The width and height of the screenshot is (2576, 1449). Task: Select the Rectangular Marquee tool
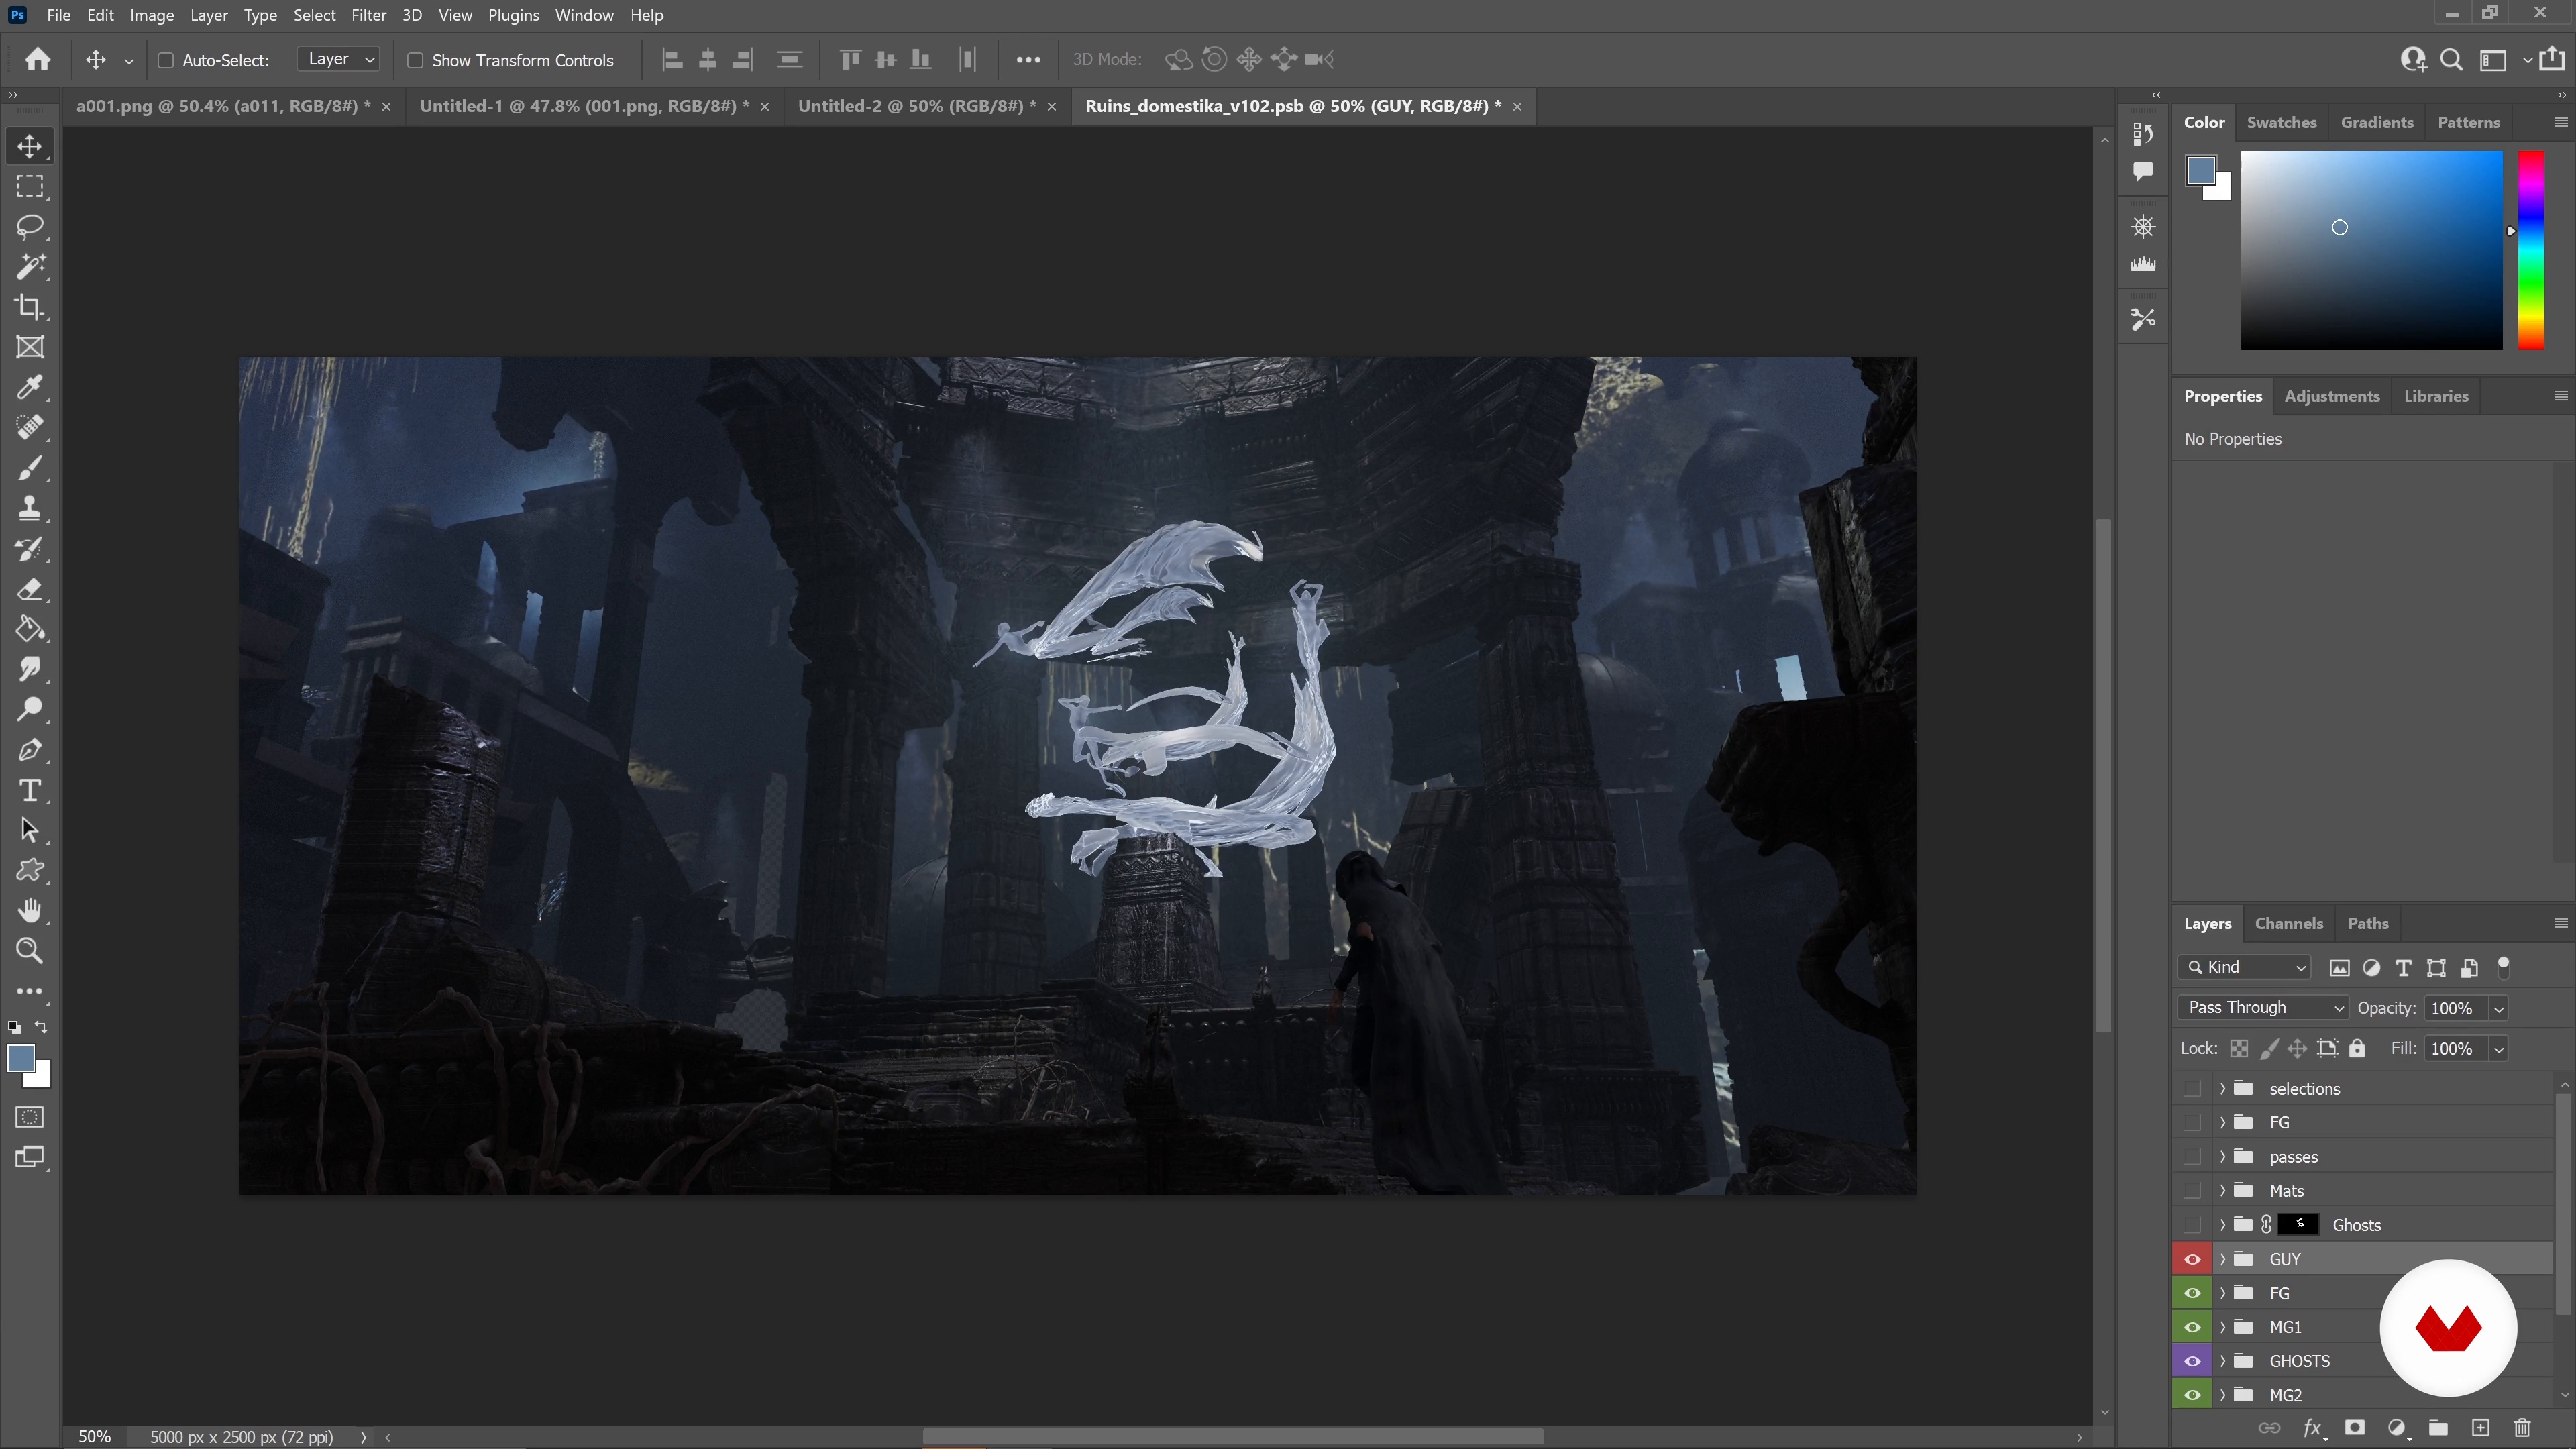(30, 187)
